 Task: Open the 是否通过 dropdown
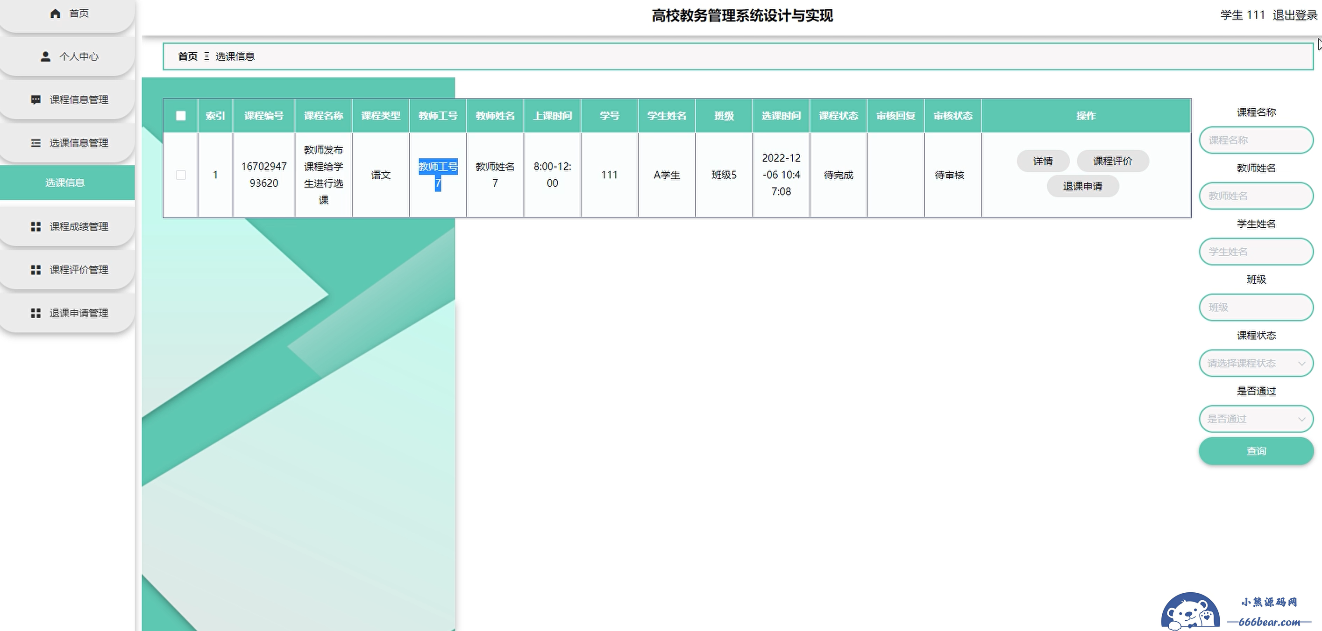[1256, 419]
